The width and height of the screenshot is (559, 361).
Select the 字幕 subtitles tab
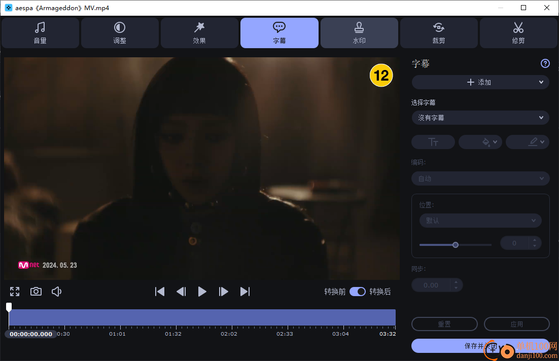point(279,33)
